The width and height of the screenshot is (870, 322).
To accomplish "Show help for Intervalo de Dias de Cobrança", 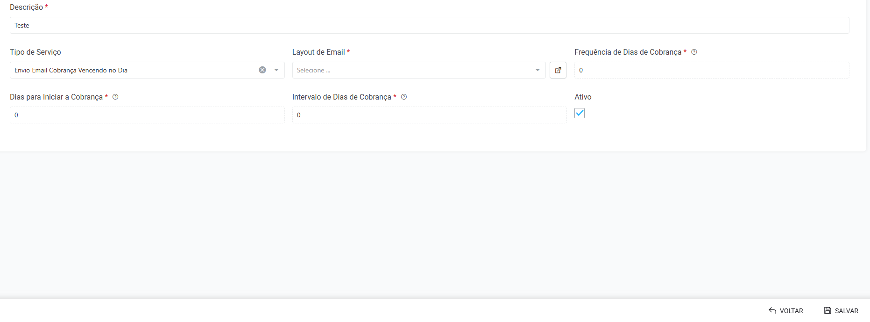I will pyautogui.click(x=404, y=97).
